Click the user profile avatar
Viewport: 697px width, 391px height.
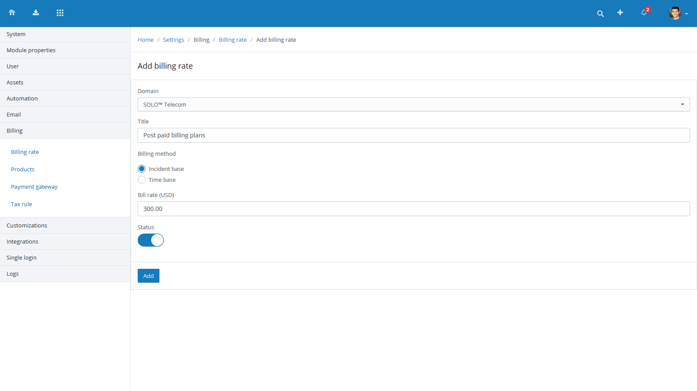pos(675,13)
